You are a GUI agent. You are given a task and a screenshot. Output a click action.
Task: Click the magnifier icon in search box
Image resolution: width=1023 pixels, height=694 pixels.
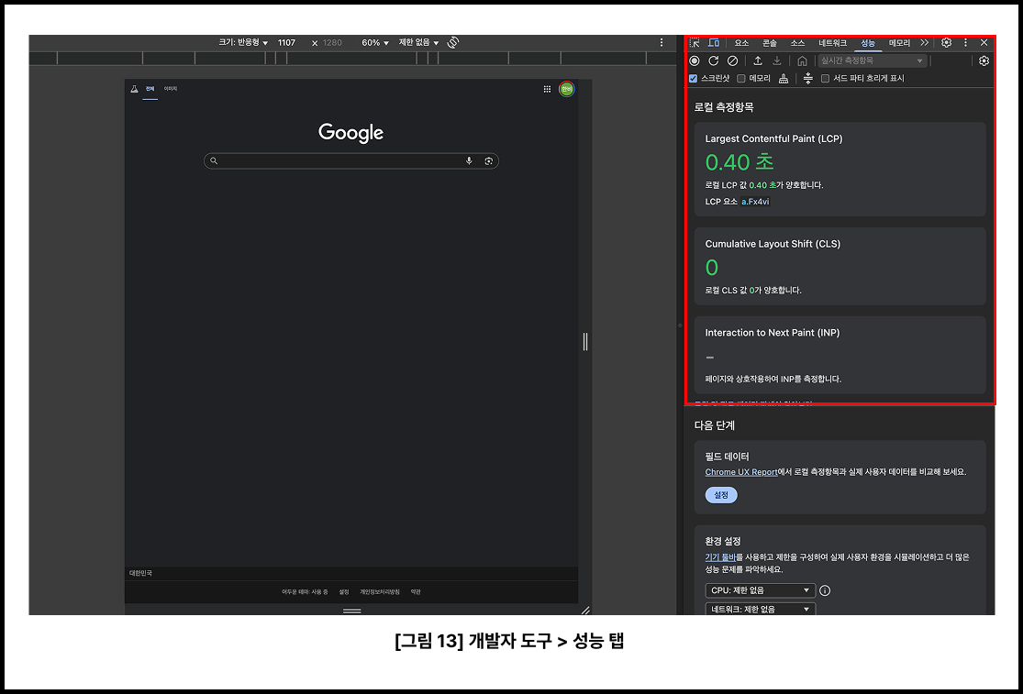[x=214, y=161]
